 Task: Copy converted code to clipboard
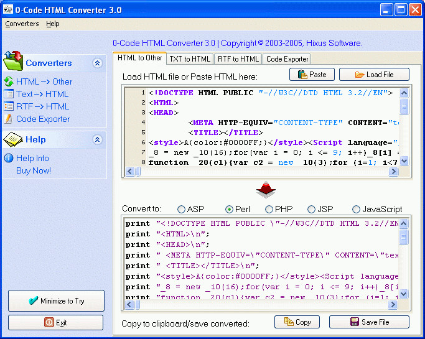[297, 322]
